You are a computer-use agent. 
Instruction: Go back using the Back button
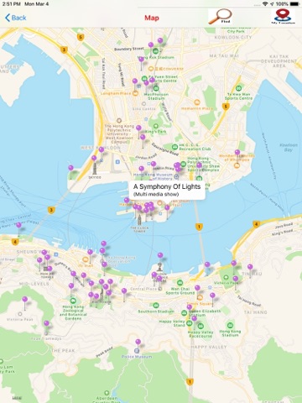[x=16, y=18]
